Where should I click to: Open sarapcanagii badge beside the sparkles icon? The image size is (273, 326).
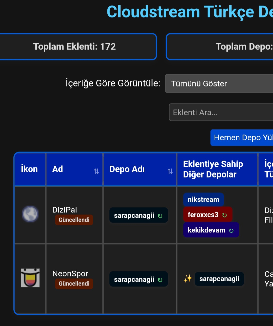(x=219, y=279)
